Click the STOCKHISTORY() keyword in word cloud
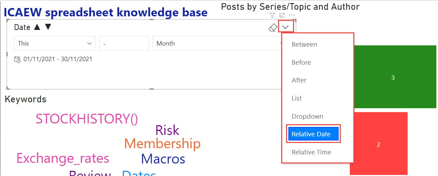Image resolution: width=438 pixels, height=176 pixels. [x=87, y=119]
